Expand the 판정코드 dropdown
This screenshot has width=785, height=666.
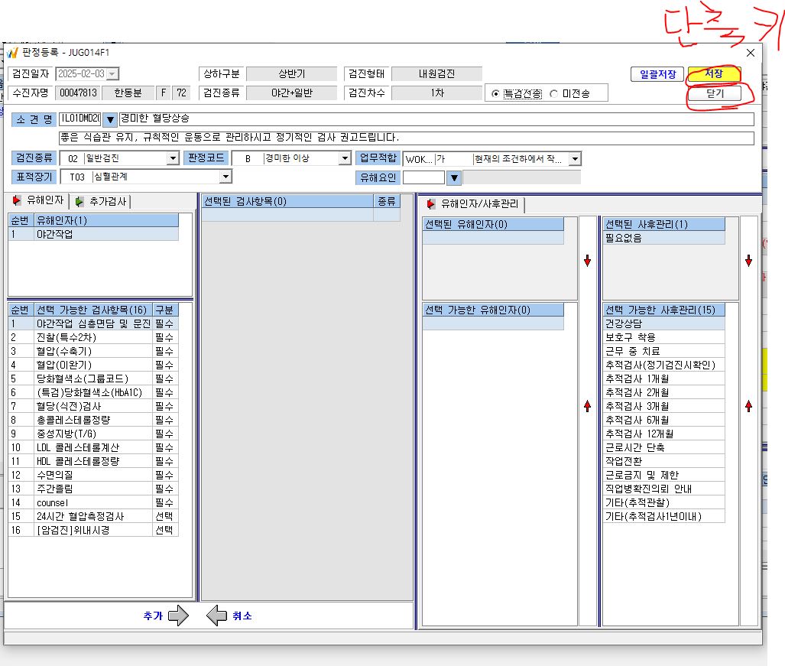click(345, 159)
